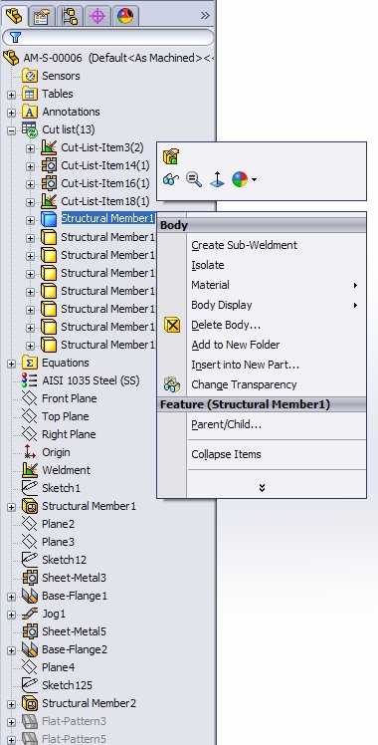Expand the Jog1 feature

pyautogui.click(x=11, y=615)
